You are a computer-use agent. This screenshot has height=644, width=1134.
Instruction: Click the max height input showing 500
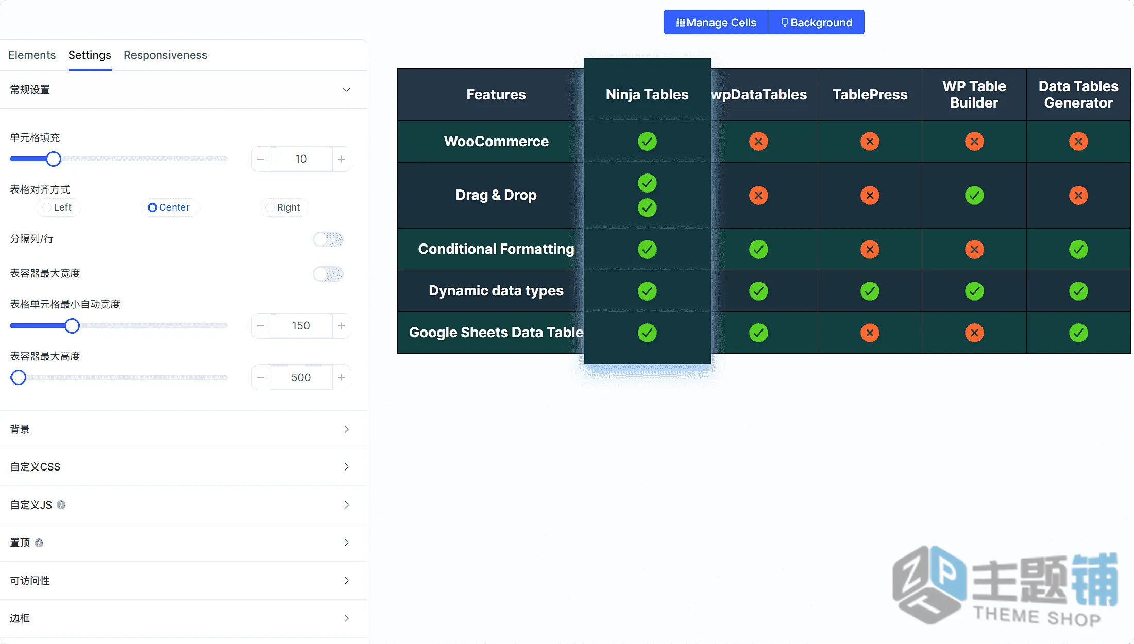click(301, 378)
